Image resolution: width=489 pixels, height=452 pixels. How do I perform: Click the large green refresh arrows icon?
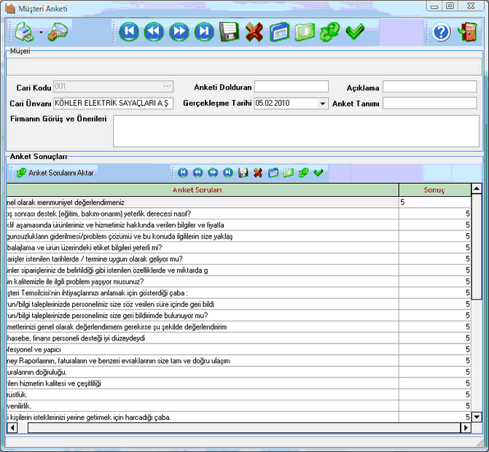pos(329,32)
